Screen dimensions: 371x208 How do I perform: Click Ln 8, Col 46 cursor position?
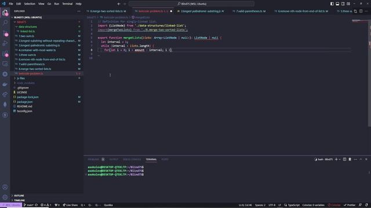click(245, 205)
